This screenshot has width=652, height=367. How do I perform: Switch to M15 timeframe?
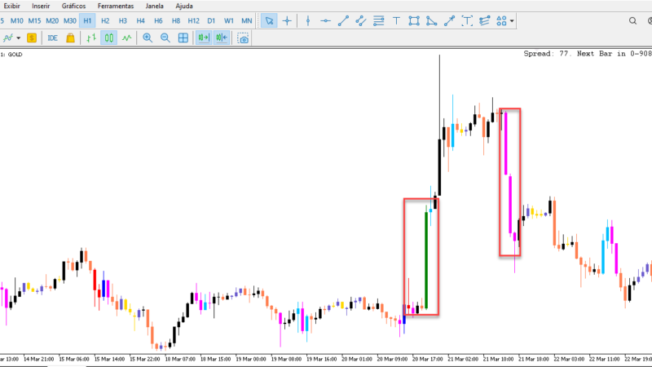(x=34, y=21)
